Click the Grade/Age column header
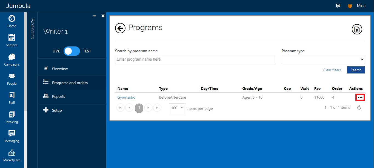 point(252,89)
